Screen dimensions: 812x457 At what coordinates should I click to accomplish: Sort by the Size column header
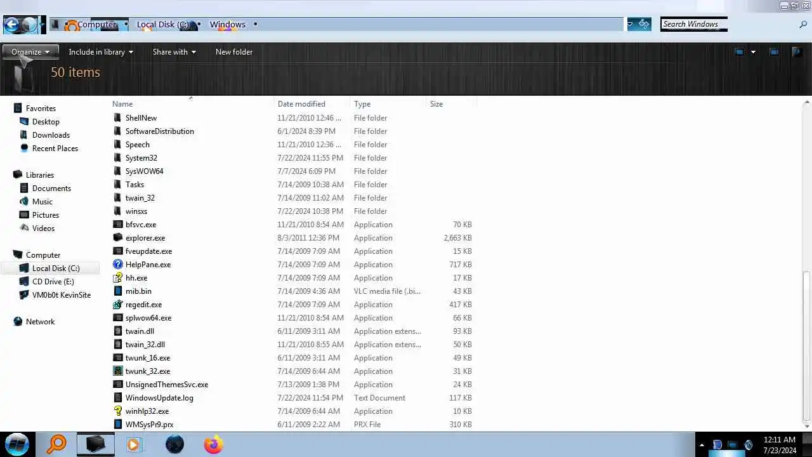(436, 104)
